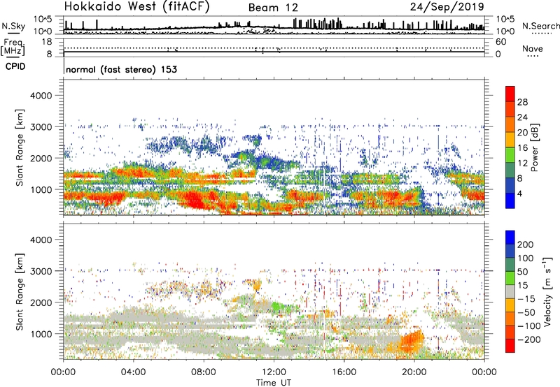Click '1000' tick of the velocity panel
Image resolution: width=560 pixels, height=387 pixels.
coord(41,334)
